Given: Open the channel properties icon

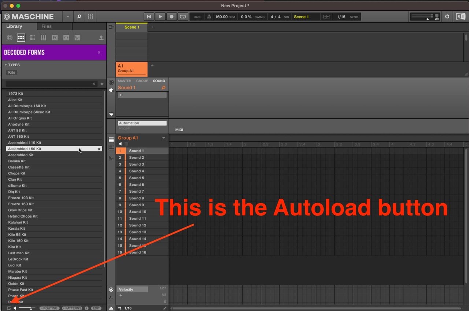Looking at the screenshot, I should tap(111, 82).
